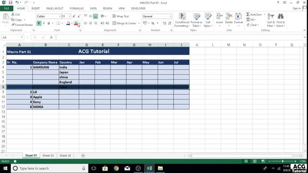Screen dimensions: 308x173
Task: Decrease font size with the smaller A icon
Action: click(79, 16)
